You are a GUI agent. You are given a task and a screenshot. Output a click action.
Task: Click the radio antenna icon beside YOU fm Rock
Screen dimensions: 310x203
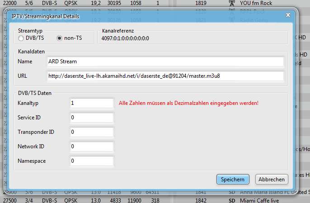point(232,3)
